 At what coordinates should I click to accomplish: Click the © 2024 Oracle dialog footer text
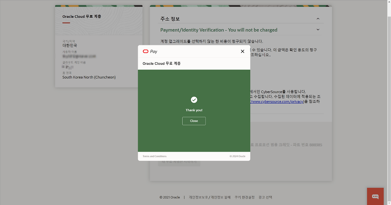[x=237, y=156]
